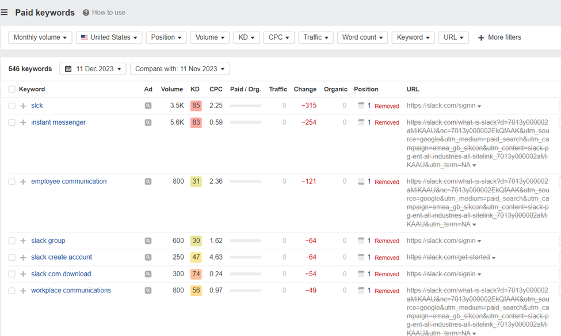Click the plus icon next to workplace communications
Image resolution: width=561 pixels, height=336 pixels.
click(23, 291)
